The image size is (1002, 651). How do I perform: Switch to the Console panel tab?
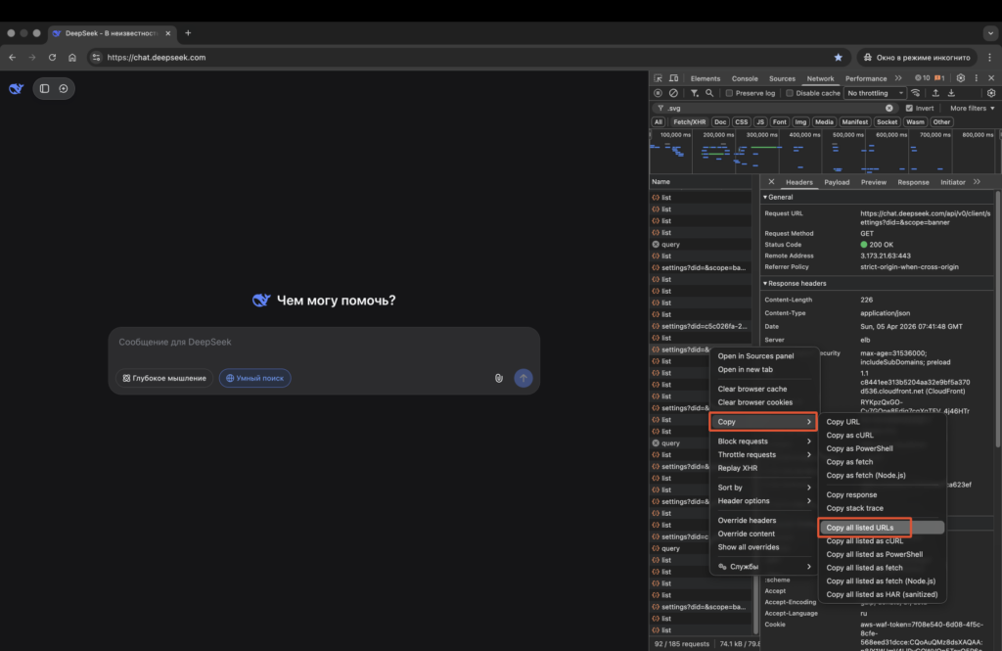click(x=745, y=78)
